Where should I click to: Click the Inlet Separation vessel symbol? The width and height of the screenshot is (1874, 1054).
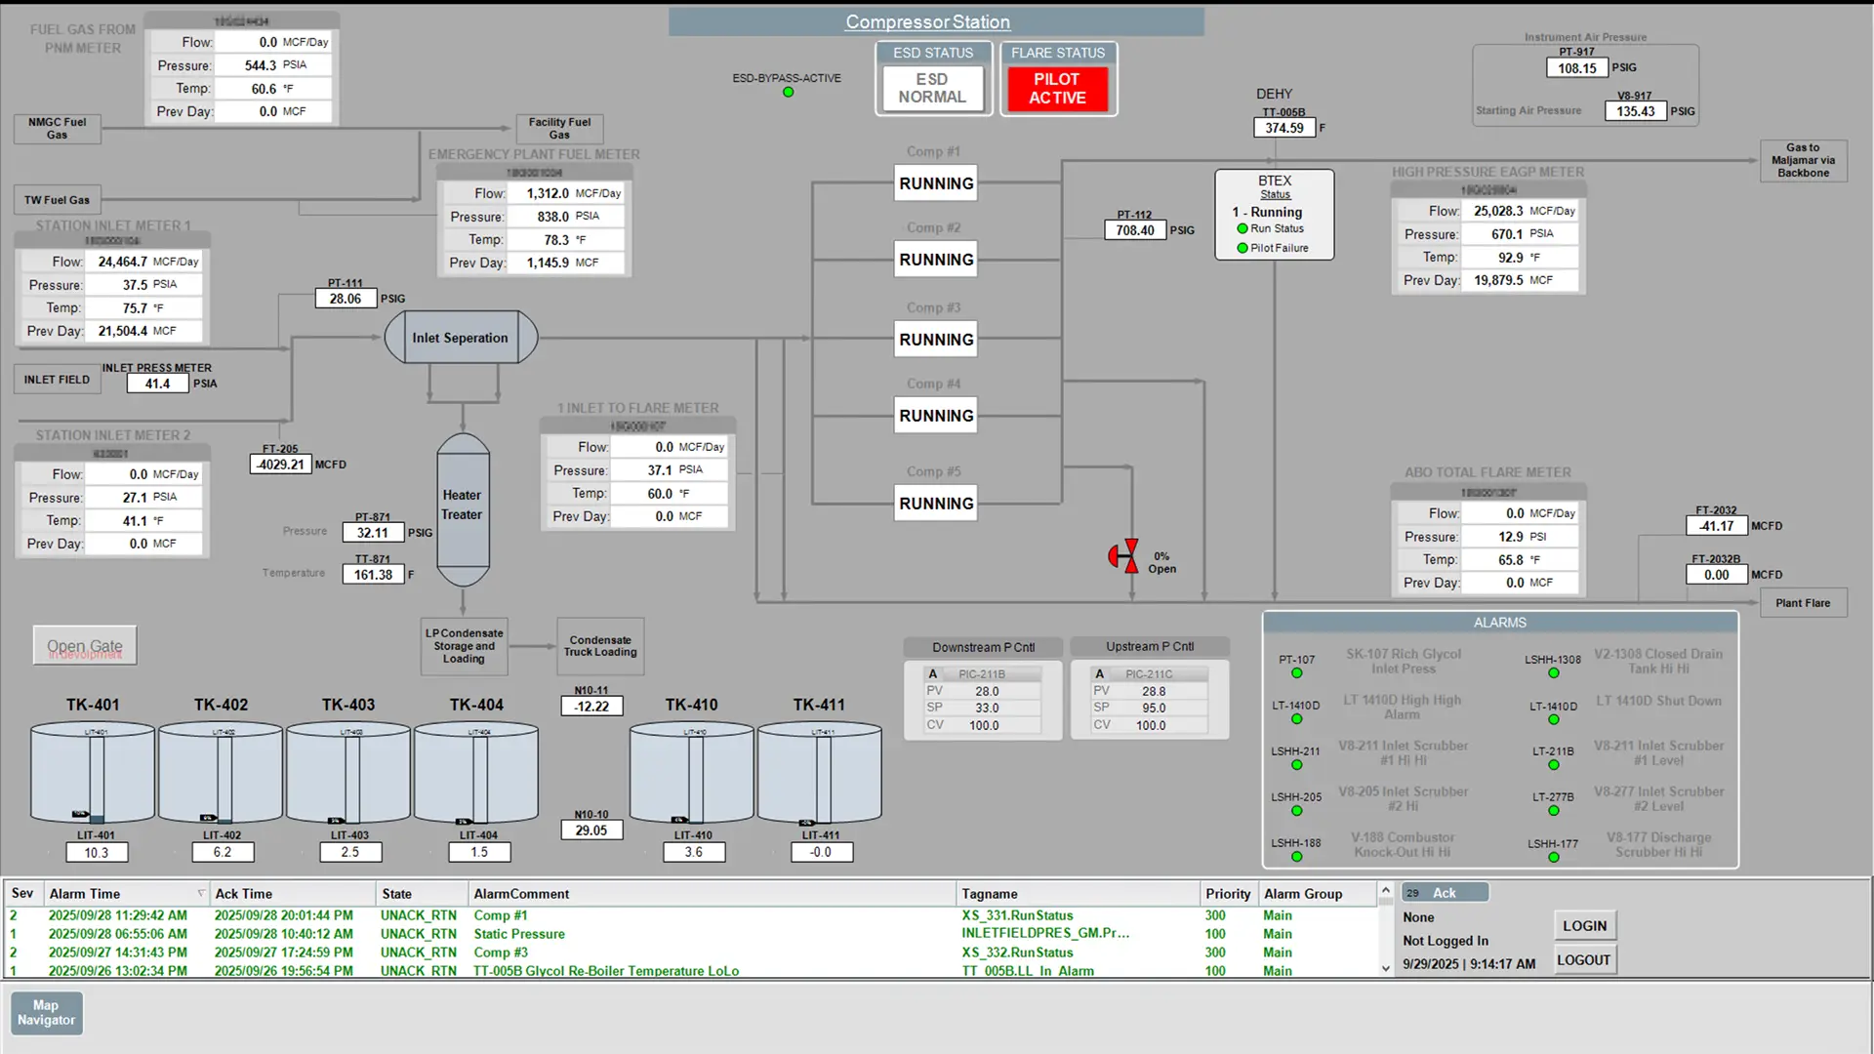tap(461, 338)
